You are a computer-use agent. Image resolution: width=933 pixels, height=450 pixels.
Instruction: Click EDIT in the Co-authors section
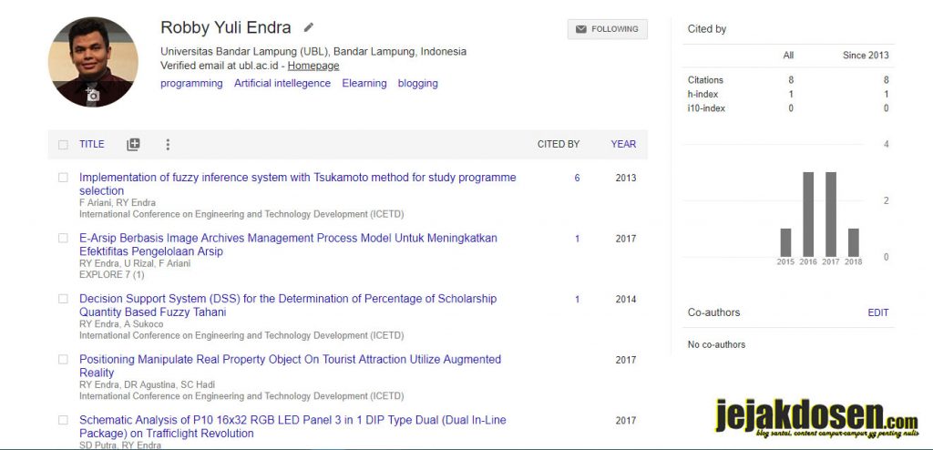click(877, 312)
